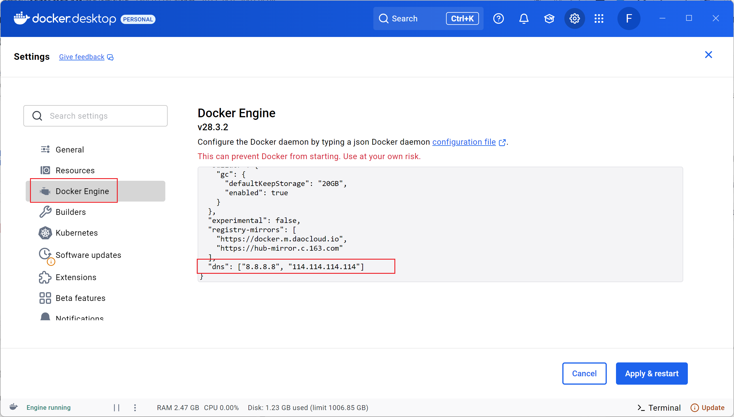Click the Docker whale logo in the header
Image resolution: width=734 pixels, height=417 pixels.
tap(22, 18)
